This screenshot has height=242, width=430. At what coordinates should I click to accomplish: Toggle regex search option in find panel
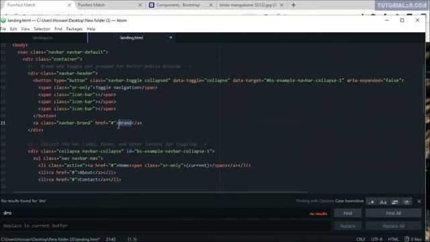(x=372, y=202)
